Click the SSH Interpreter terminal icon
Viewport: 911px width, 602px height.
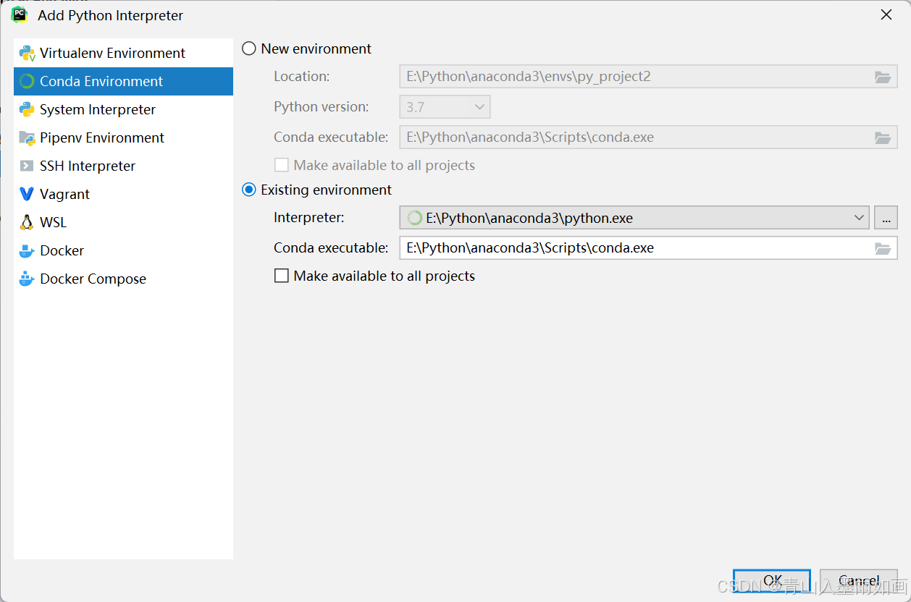[28, 166]
